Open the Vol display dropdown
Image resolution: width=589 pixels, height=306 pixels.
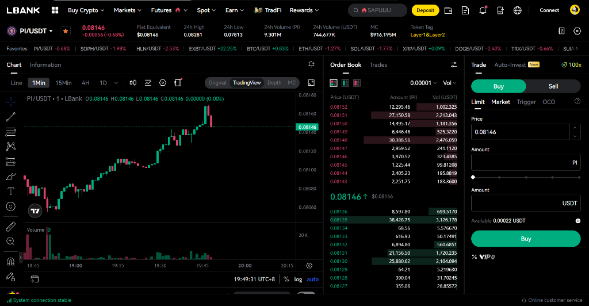[x=450, y=83]
